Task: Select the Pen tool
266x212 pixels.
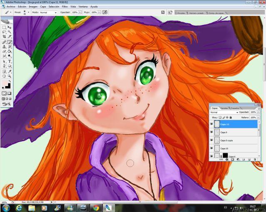Action: click(x=4, y=66)
